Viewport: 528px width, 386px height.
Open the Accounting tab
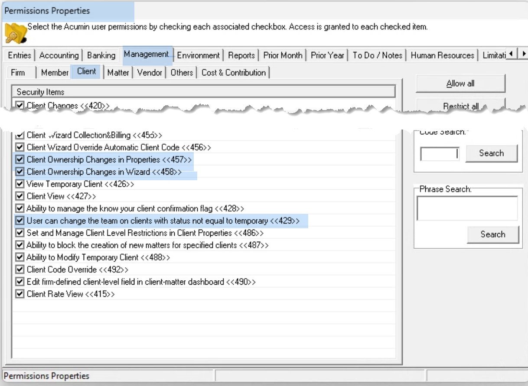[x=59, y=55]
